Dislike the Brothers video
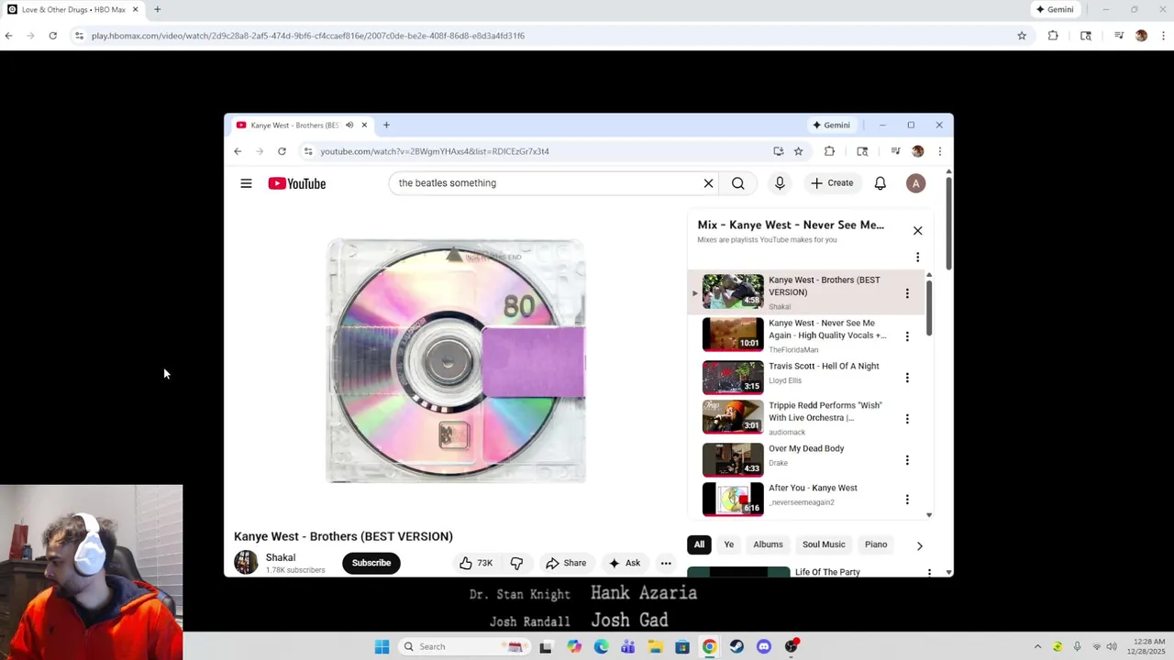 tap(516, 563)
